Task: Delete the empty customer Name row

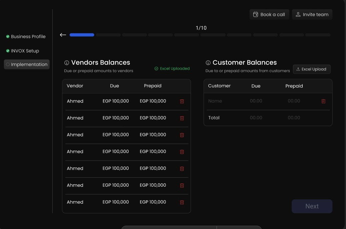Action: tap(323, 101)
